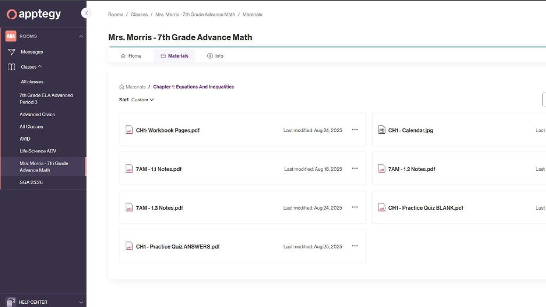This screenshot has width=546, height=307.
Task: Open 7AM - 1.2 Notes.pdf file
Action: 412,169
